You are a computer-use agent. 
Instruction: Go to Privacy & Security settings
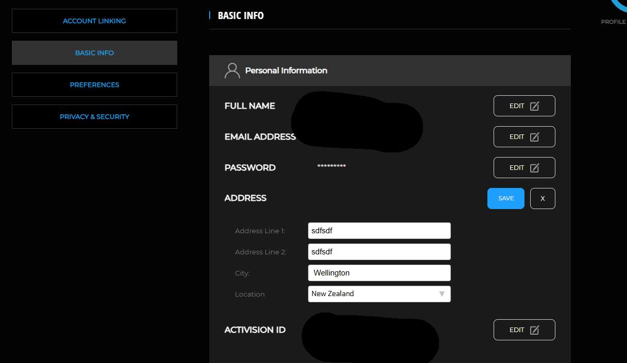[x=94, y=117]
